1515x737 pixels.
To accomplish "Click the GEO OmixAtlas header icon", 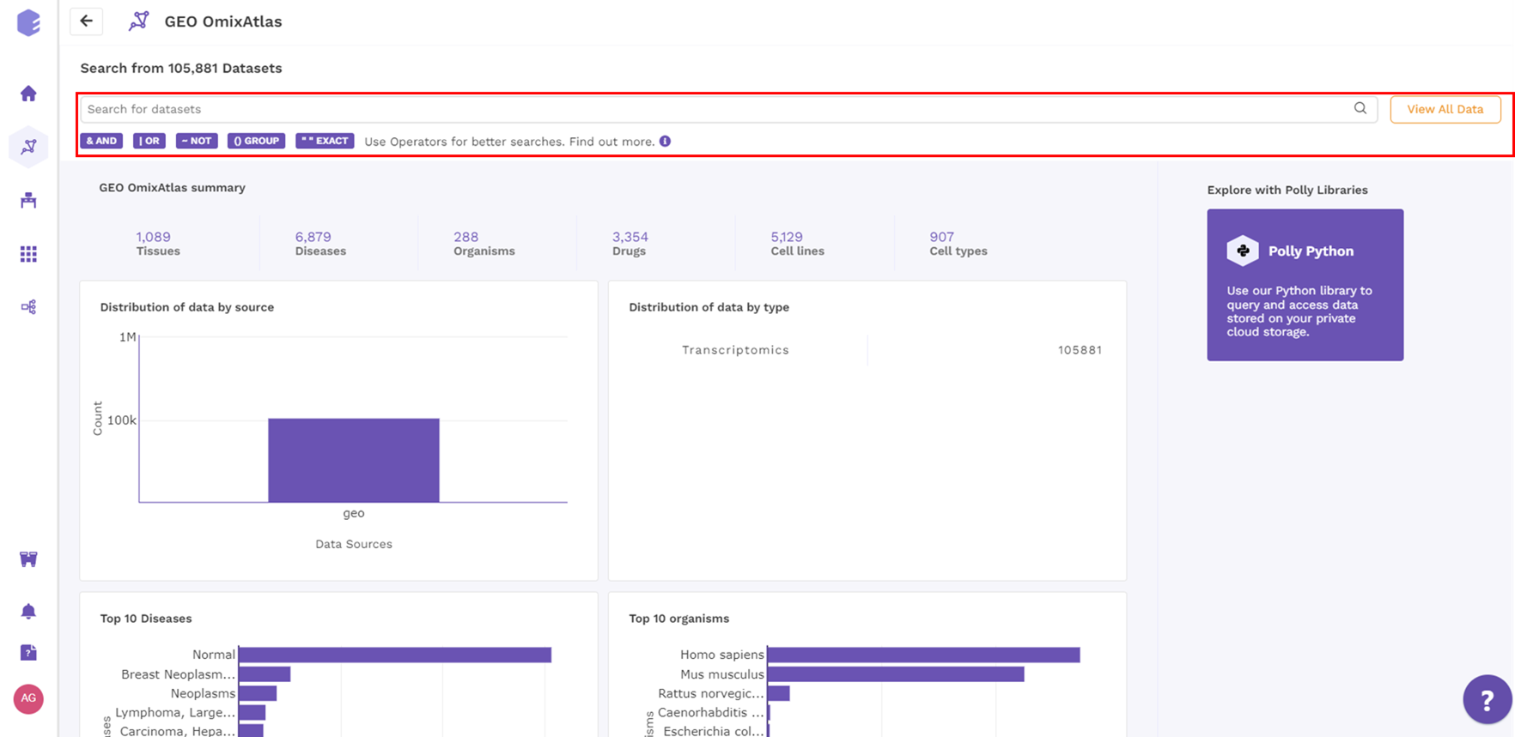I will click(x=138, y=21).
